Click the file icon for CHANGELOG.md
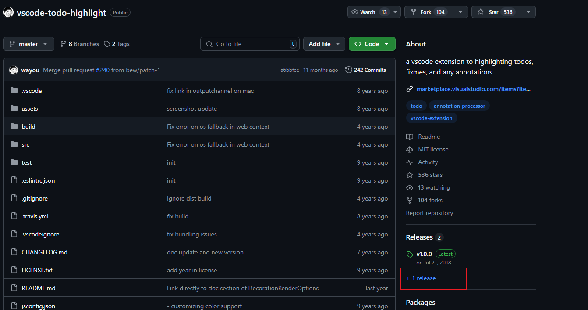Viewport: 588px width, 310px height. click(x=14, y=252)
